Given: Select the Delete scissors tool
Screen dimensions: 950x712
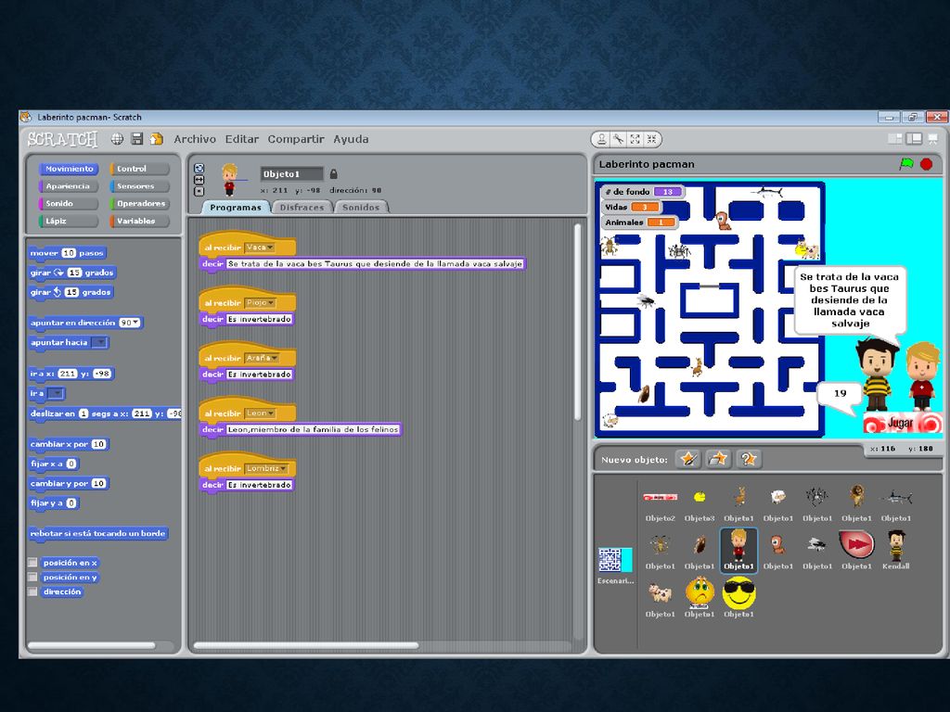Looking at the screenshot, I should pyautogui.click(x=618, y=139).
